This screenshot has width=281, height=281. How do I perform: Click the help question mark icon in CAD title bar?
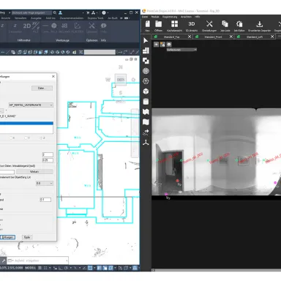(x=104, y=12)
